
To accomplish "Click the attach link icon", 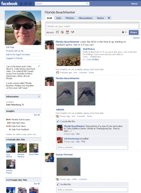I will pyautogui.click(x=57, y=32).
